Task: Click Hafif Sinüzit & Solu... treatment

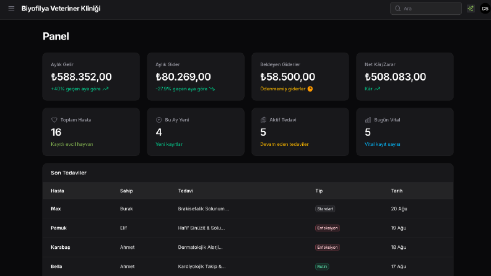Action: [201, 228]
